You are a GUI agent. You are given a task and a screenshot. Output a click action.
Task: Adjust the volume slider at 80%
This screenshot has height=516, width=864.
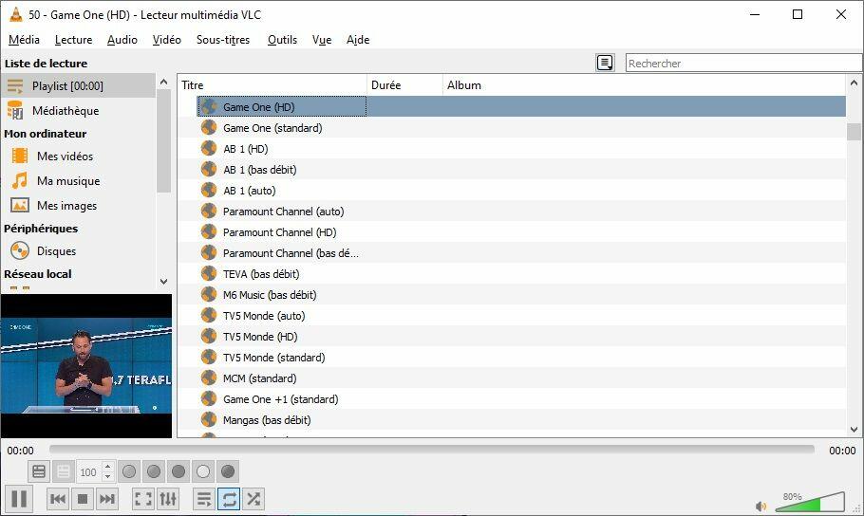[x=810, y=501]
